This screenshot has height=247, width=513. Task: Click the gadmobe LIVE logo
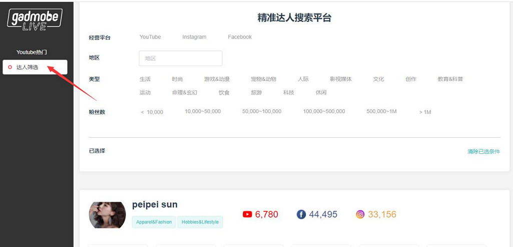(35, 20)
